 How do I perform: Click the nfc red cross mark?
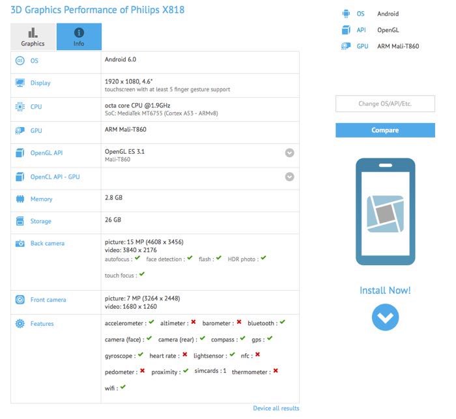point(258,354)
